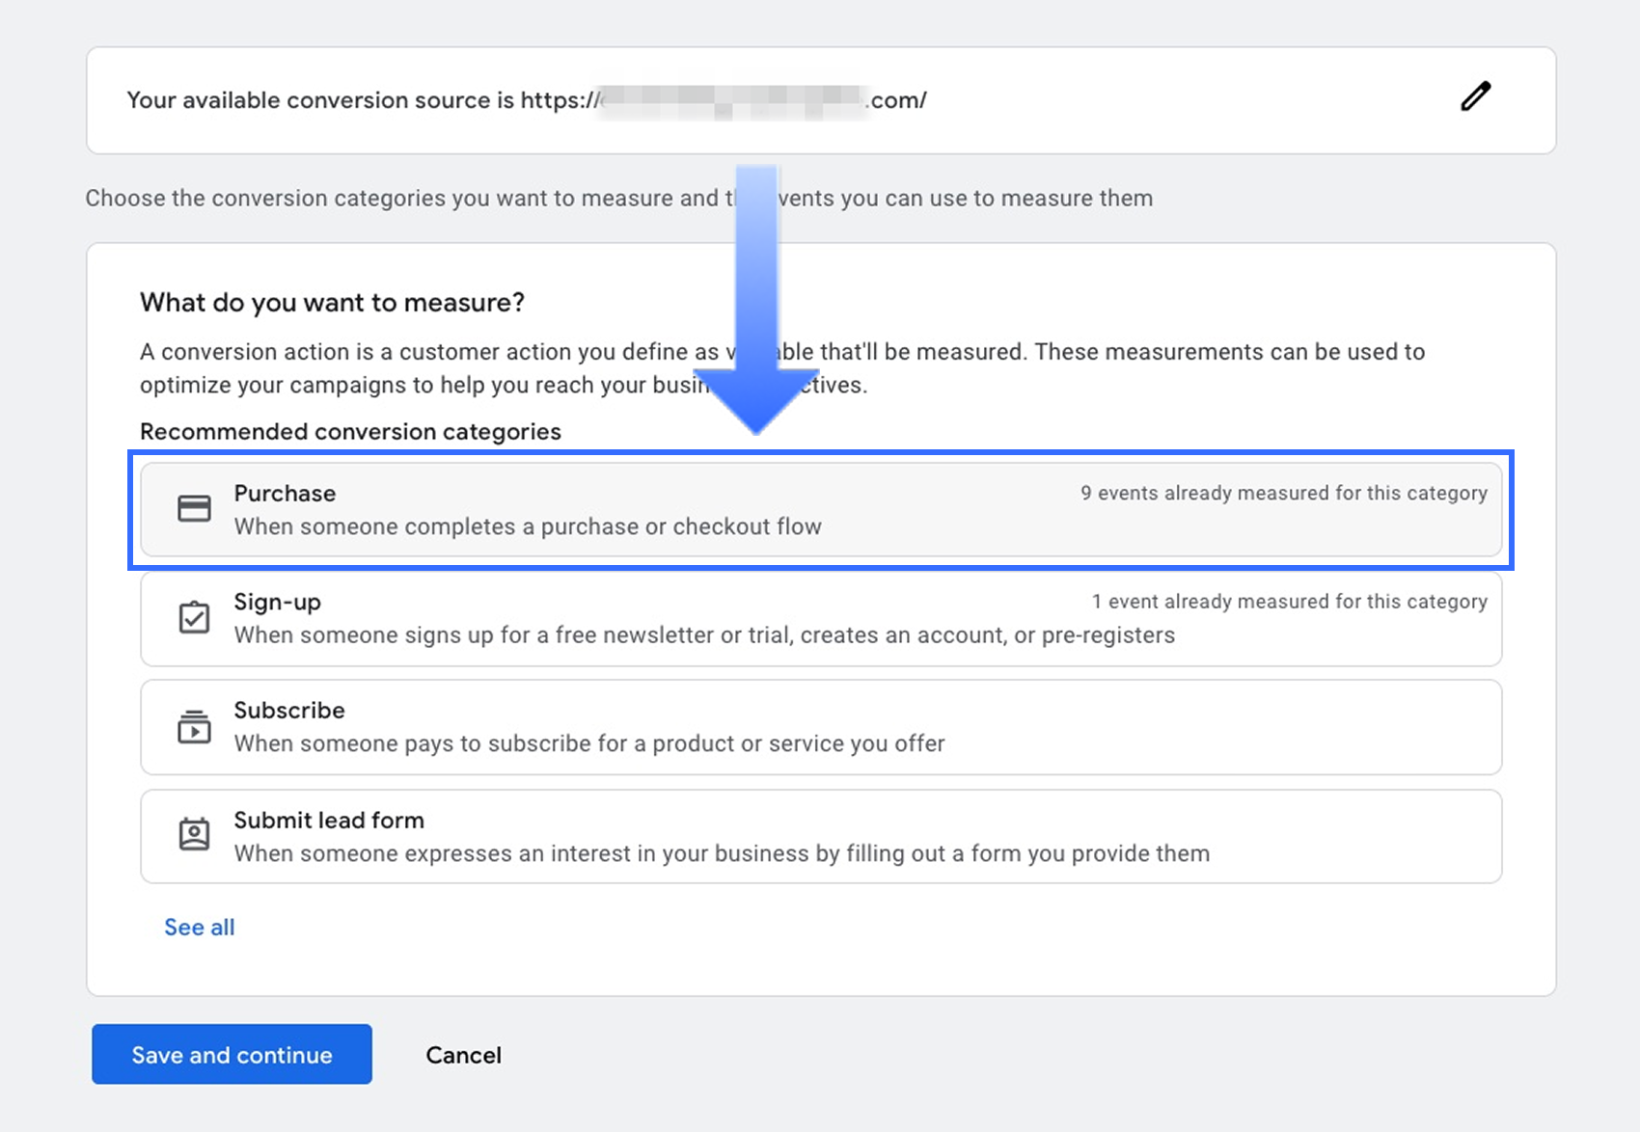Click the pencil edit icon for conversion source
This screenshot has width=1640, height=1132.
(x=1475, y=96)
